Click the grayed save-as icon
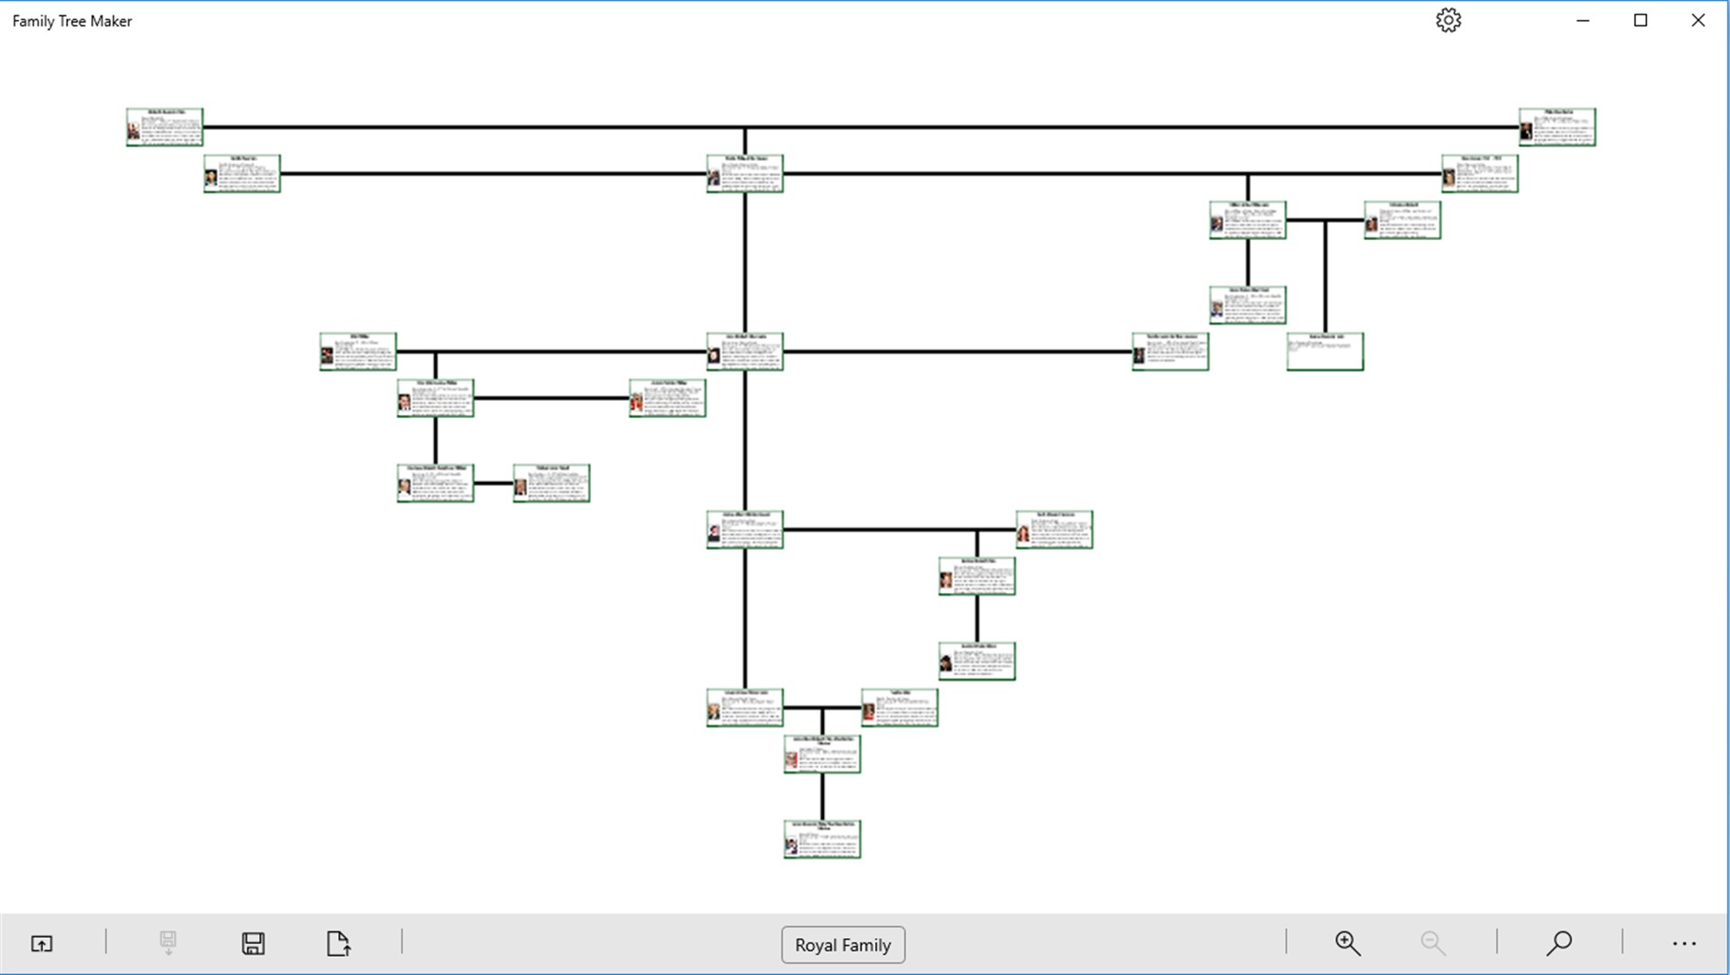 coord(168,943)
